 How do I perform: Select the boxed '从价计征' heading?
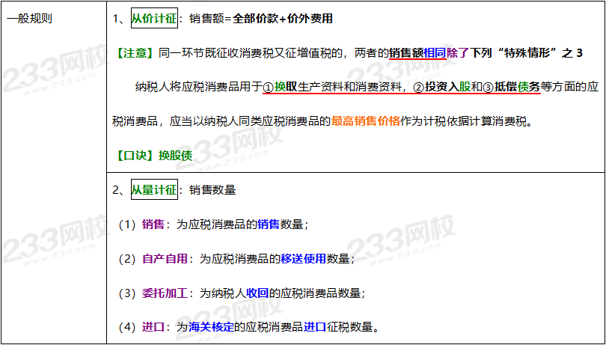coord(154,19)
